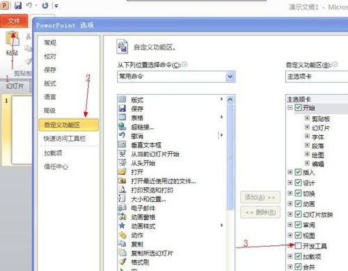Toggle the 审阅 tab checkbox

point(298,224)
